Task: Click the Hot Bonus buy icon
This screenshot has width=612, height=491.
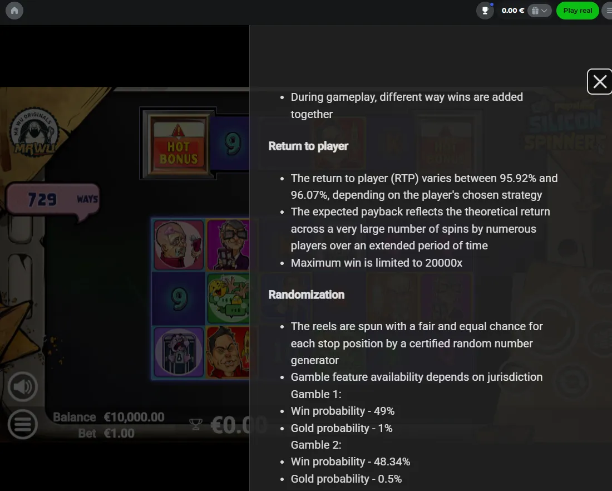Action: click(179, 144)
